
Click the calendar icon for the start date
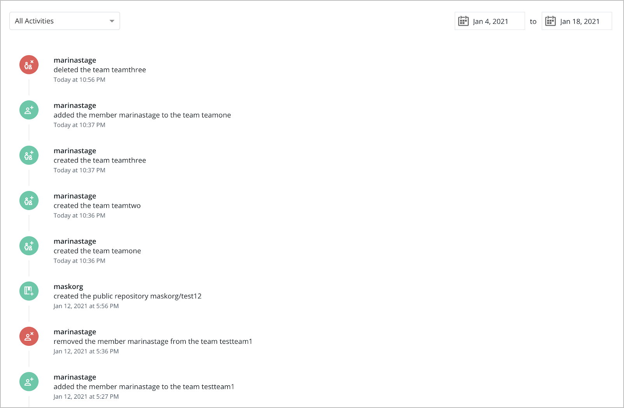[x=463, y=21]
